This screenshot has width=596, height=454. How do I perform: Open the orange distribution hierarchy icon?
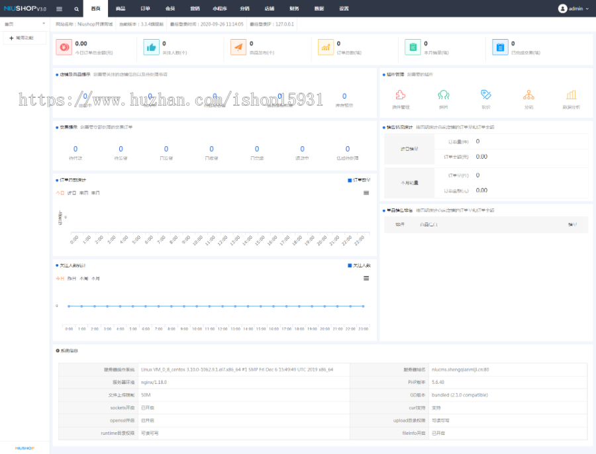[528, 95]
